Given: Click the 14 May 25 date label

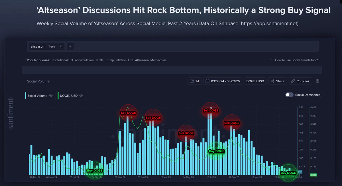Looking at the screenshot, I should [188, 177].
